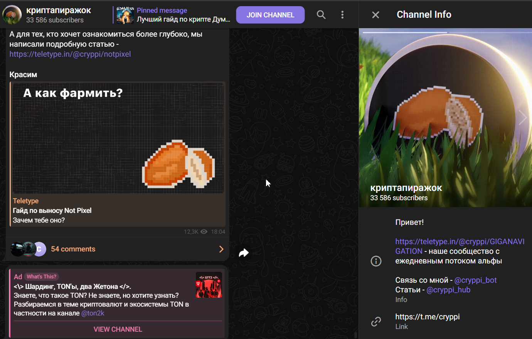Click the commenter avatars beside 54 comments

(28, 249)
